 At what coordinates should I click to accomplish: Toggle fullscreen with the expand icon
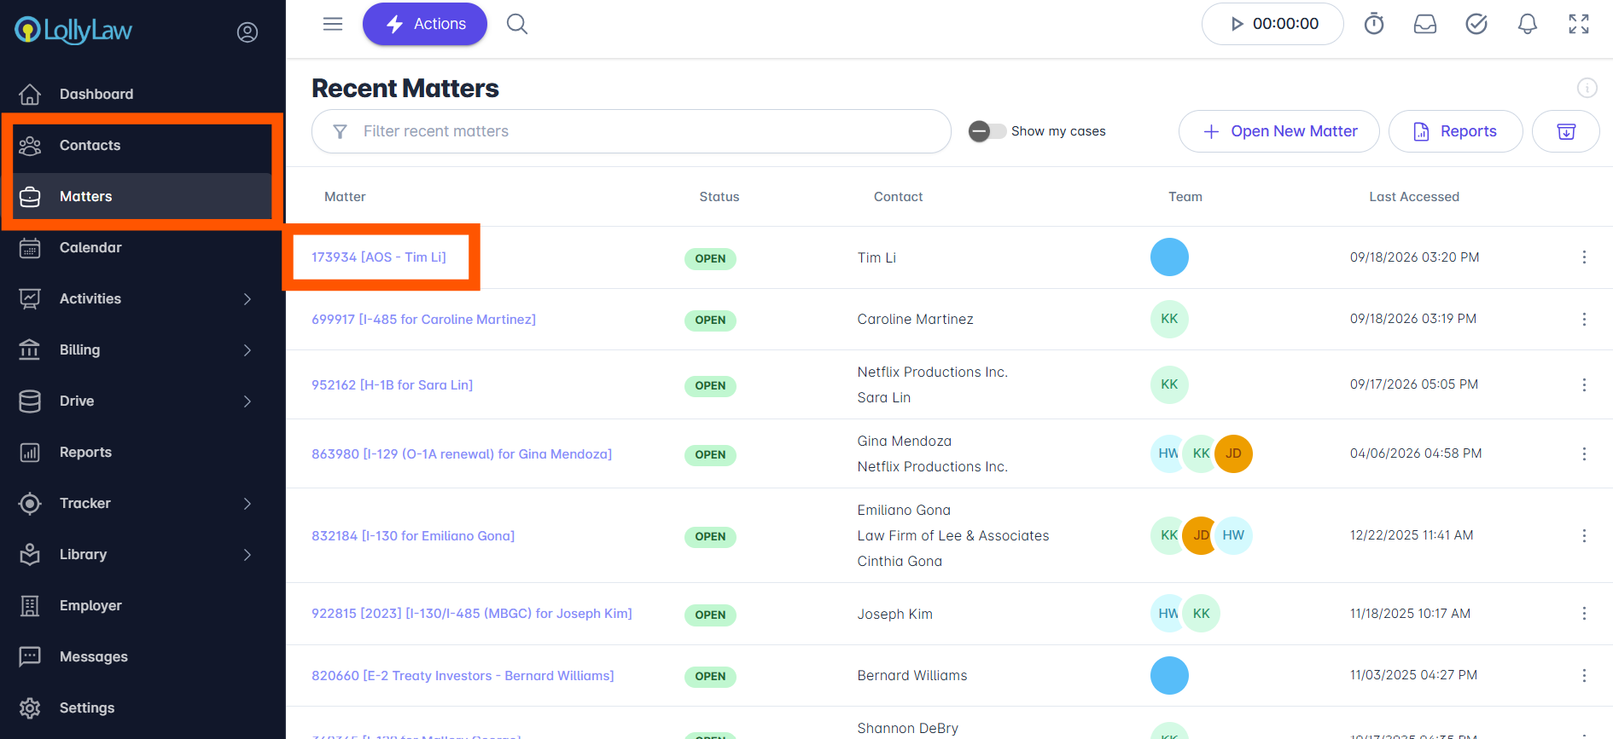click(x=1579, y=24)
